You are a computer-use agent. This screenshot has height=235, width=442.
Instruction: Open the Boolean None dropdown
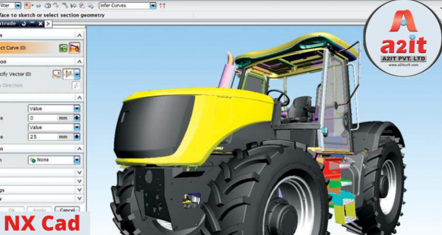[77, 160]
